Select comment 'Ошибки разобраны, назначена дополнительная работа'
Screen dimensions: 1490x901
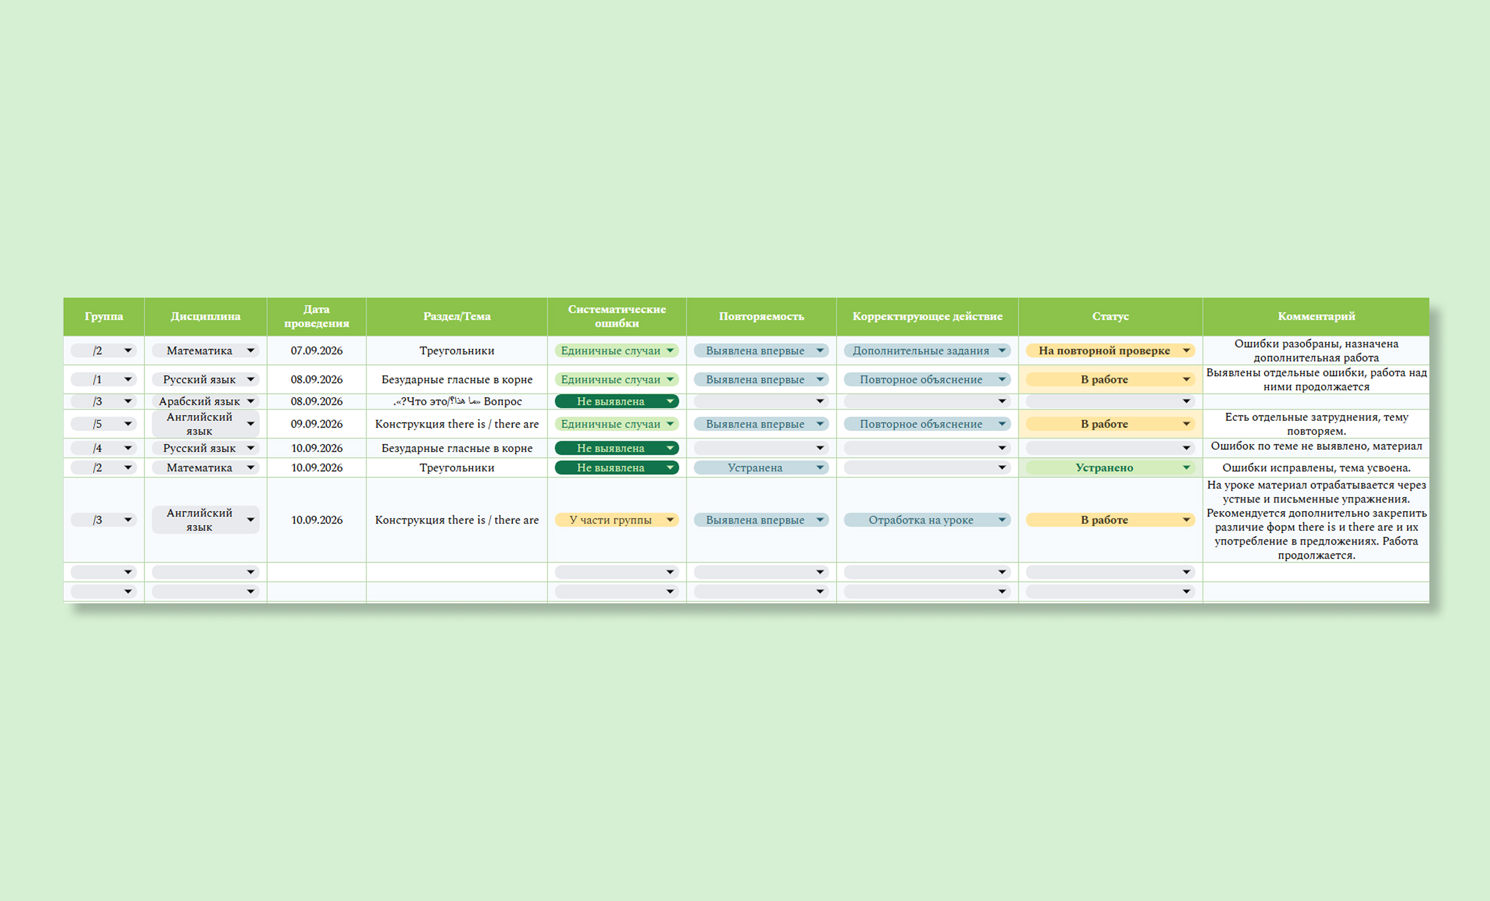point(1316,350)
